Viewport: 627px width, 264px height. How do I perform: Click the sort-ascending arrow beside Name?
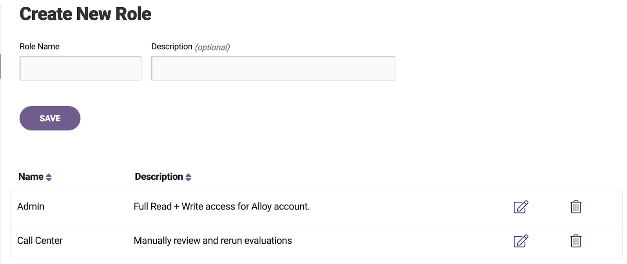49,175
